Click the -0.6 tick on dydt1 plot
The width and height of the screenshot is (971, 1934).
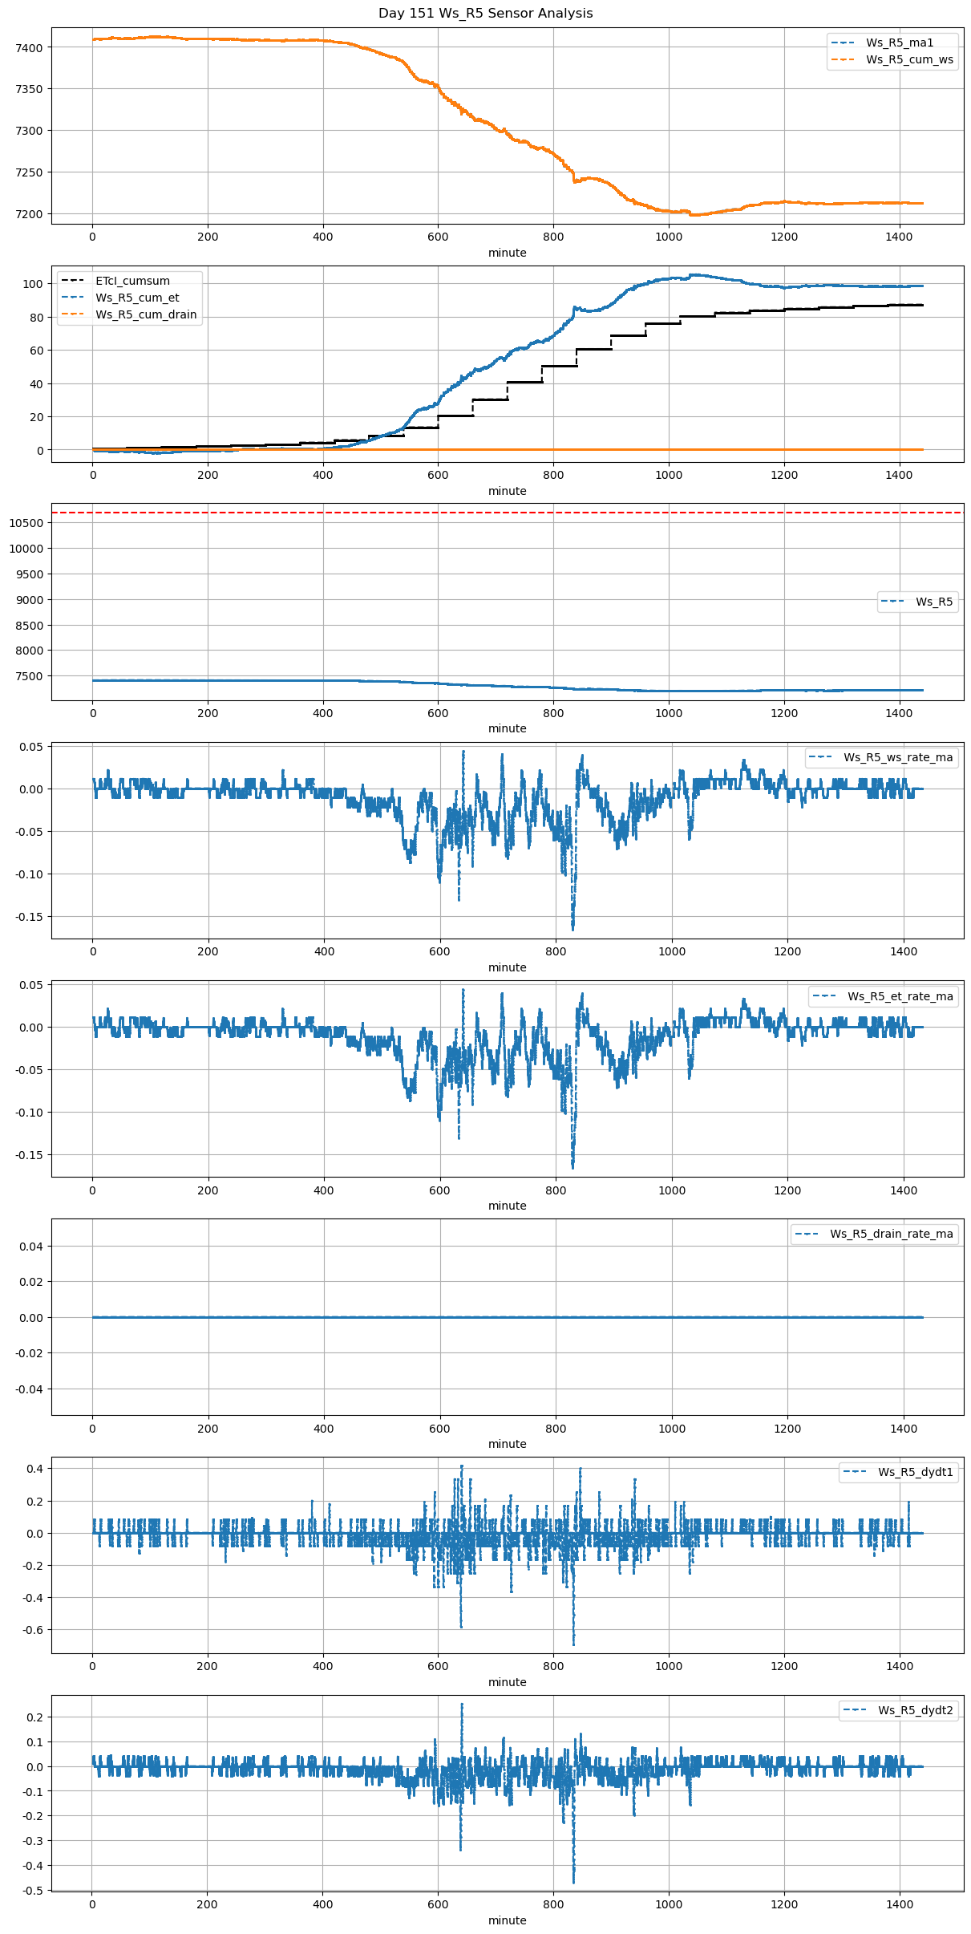[32, 1630]
